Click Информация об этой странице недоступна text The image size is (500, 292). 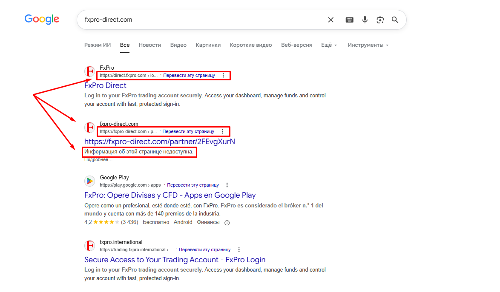[x=139, y=152]
